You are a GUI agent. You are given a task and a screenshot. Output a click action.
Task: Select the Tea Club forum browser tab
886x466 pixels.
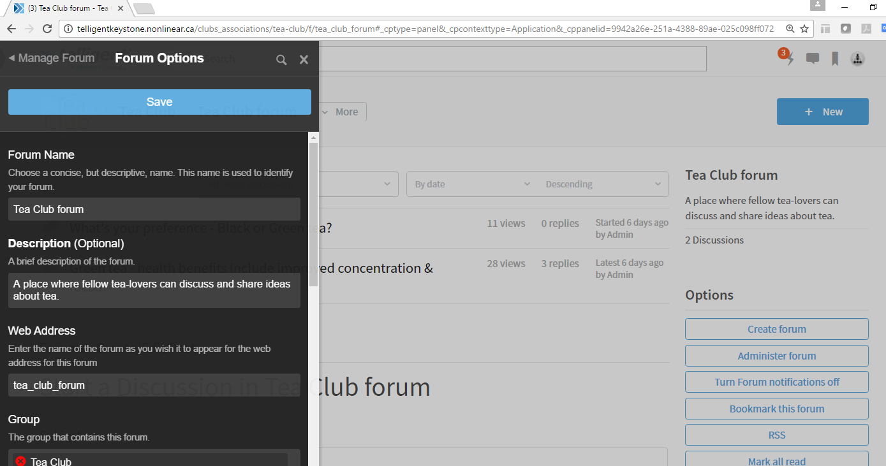pyautogui.click(x=67, y=8)
